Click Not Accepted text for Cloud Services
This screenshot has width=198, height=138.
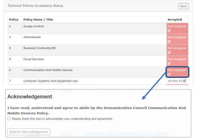pyautogui.click(x=177, y=59)
